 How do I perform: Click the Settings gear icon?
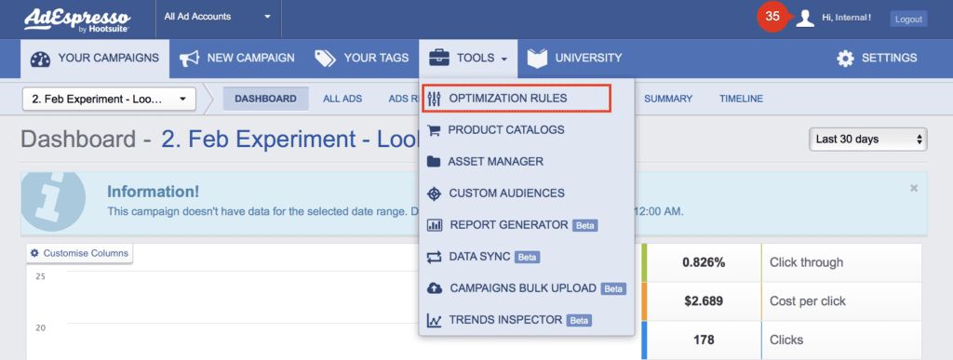(845, 59)
